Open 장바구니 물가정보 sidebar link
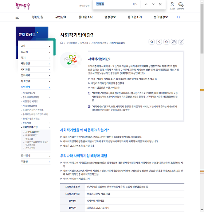 coord(31,119)
